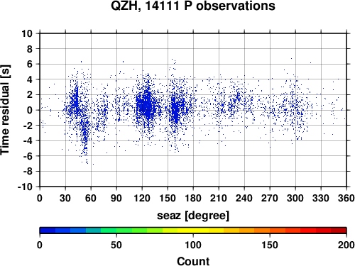
Task: Click the "270" seaz axis tick label
Action: click(270, 198)
